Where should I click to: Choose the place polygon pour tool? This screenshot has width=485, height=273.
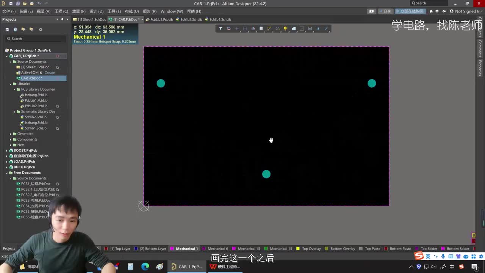click(294, 28)
